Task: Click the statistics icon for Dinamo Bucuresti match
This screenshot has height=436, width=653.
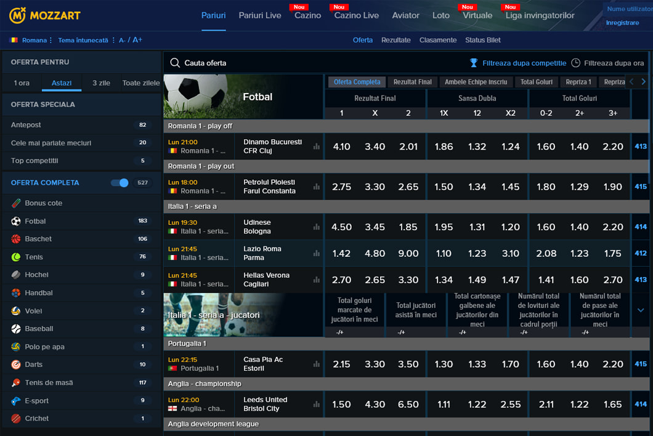Action: pyautogui.click(x=317, y=147)
